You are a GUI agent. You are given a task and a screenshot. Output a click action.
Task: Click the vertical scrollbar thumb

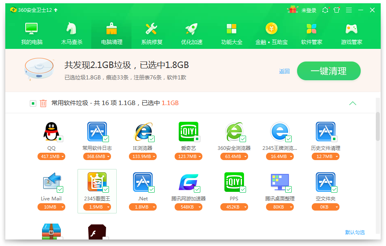tap(377, 126)
